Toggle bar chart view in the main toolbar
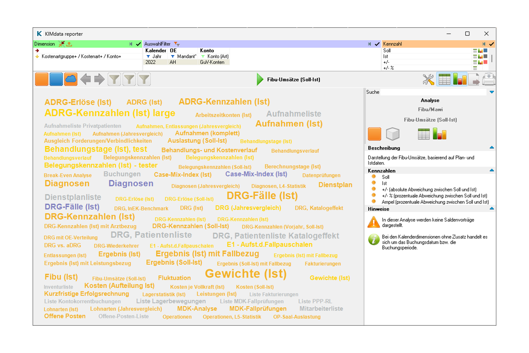 point(459,79)
